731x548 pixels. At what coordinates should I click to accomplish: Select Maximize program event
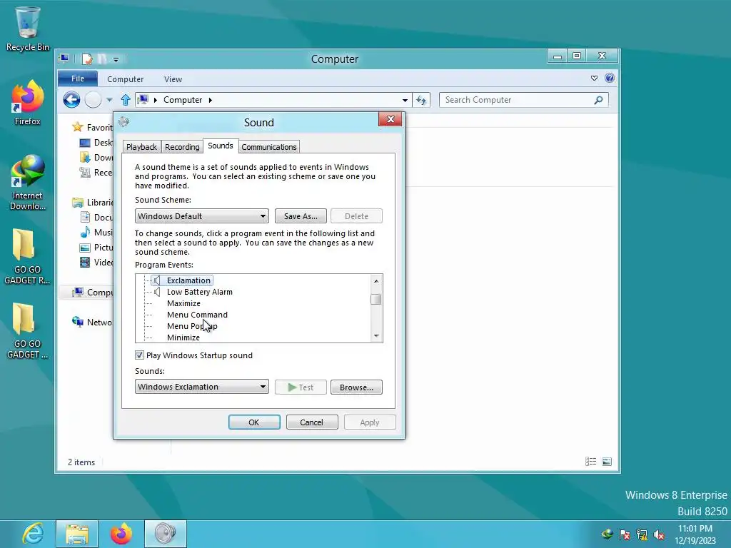pyautogui.click(x=183, y=303)
